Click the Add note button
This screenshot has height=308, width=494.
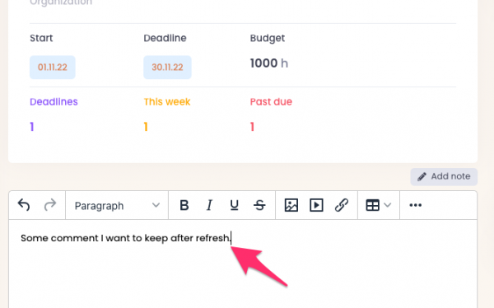pyautogui.click(x=444, y=176)
